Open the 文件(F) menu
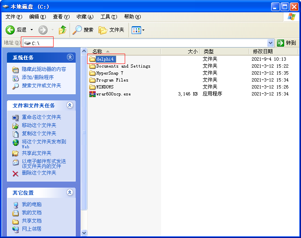Viewport: 301px width, 238px height. point(14,17)
